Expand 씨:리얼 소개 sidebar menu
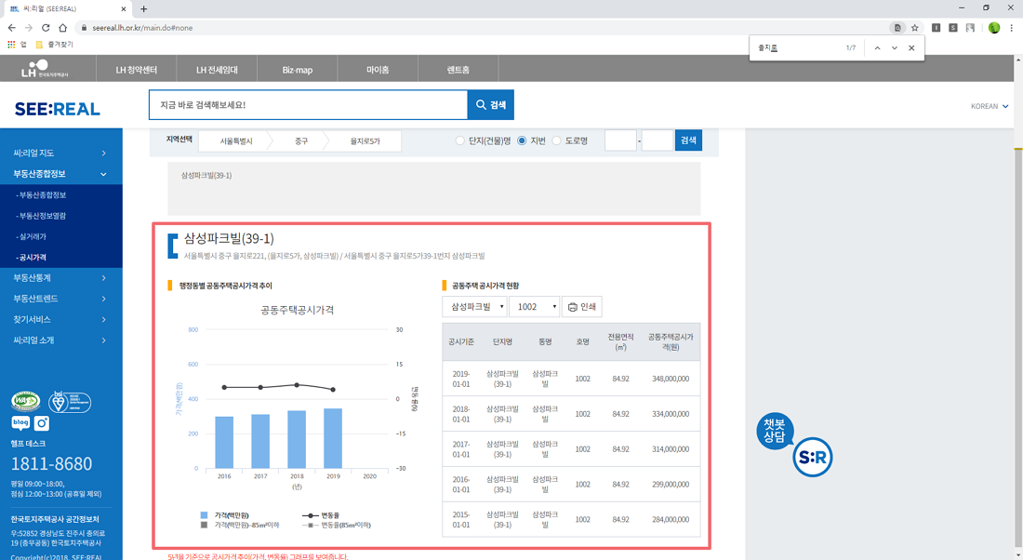Viewport: 1023px width, 560px height. [60, 340]
